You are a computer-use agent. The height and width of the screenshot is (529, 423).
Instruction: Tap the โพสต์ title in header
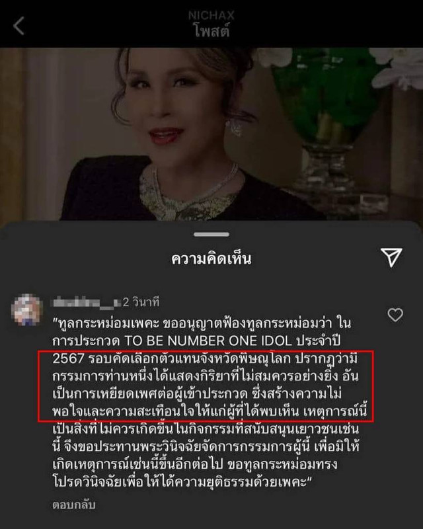[x=212, y=31]
